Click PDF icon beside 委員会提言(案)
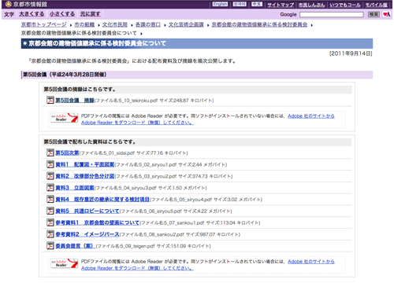Image resolution: width=394 pixels, height=283 pixels. click(50, 246)
